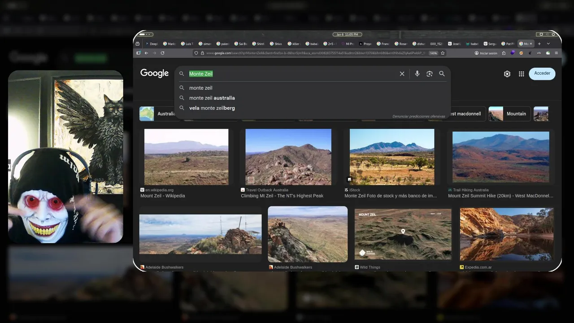Clear the search box with the X
574x323 pixels.
tap(402, 74)
